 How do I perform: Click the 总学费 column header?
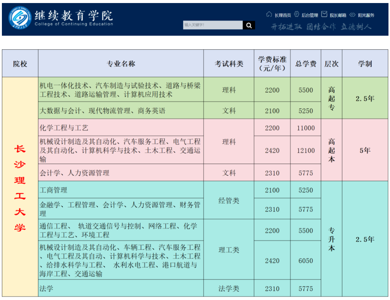306,63
